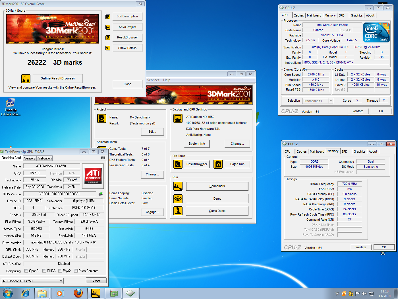Enable the DirectCompute checkbox
398x299 pixels.
(x=76, y=271)
